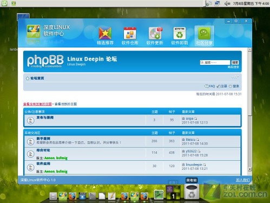Click the volume tray icon
The width and height of the screenshot is (270, 203).
point(227,3)
